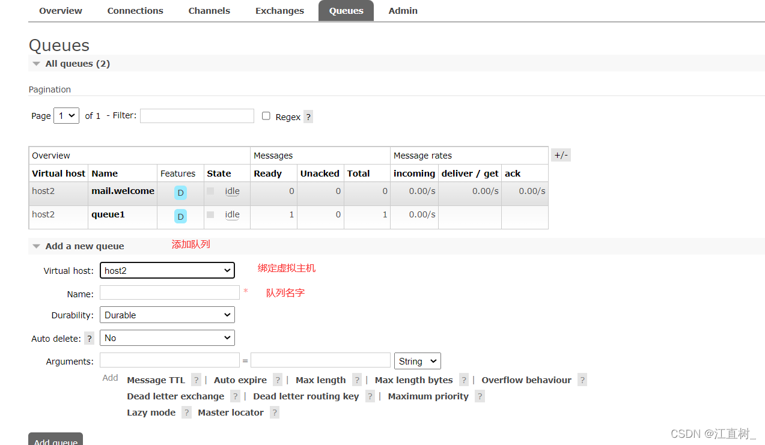Add the Lazy mode argument
765x445 pixels.
(151, 413)
